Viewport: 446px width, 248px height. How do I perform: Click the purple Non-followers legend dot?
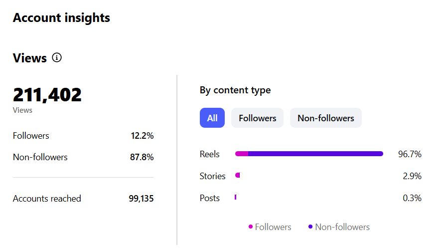pos(310,227)
